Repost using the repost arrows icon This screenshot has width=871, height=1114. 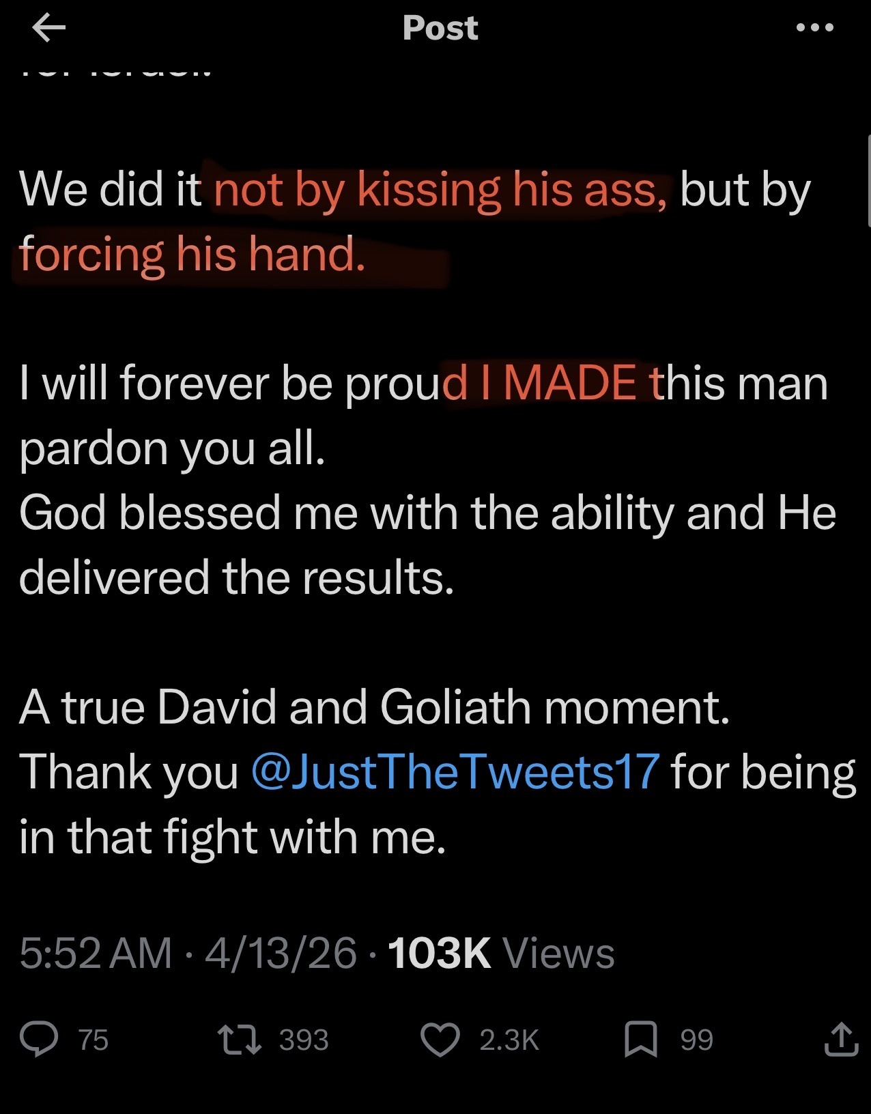pyautogui.click(x=239, y=1039)
